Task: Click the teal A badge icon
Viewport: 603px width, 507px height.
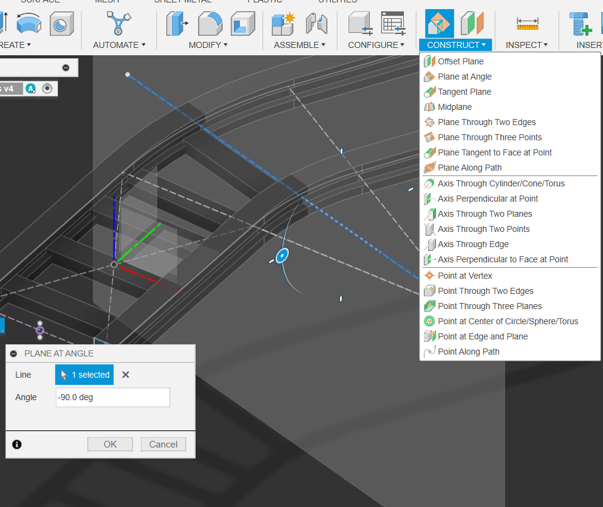Action: coord(31,89)
